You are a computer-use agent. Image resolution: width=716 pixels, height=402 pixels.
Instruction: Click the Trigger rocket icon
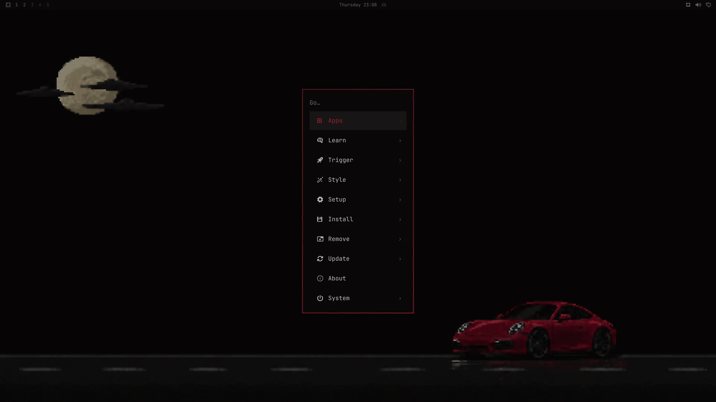320,160
